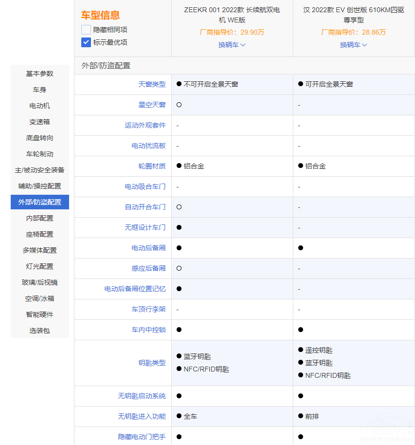
Task: Open the 智能硬件 section
Action: pyautogui.click(x=39, y=315)
